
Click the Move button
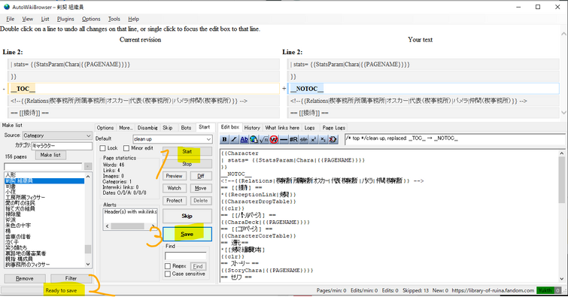click(201, 188)
